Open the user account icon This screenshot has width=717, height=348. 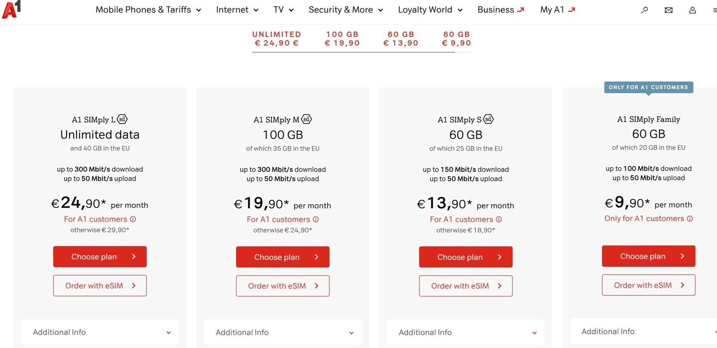[692, 10]
